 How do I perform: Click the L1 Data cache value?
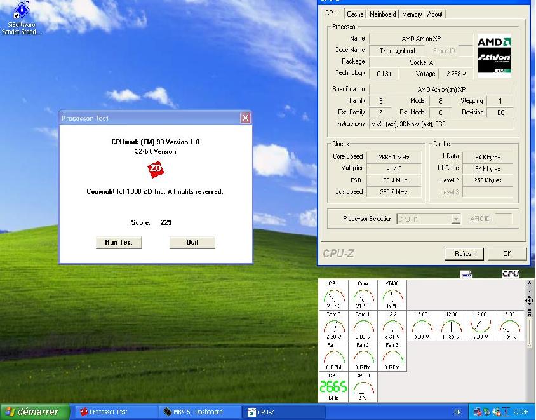click(x=488, y=157)
